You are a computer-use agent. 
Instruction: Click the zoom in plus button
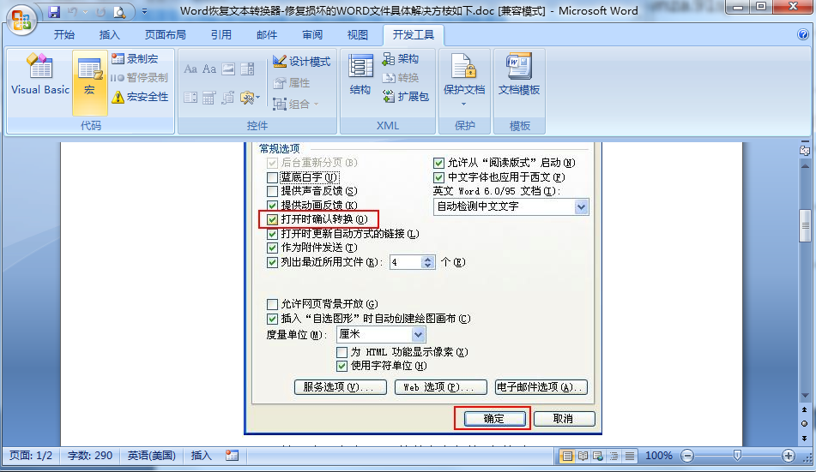pyautogui.click(x=788, y=456)
